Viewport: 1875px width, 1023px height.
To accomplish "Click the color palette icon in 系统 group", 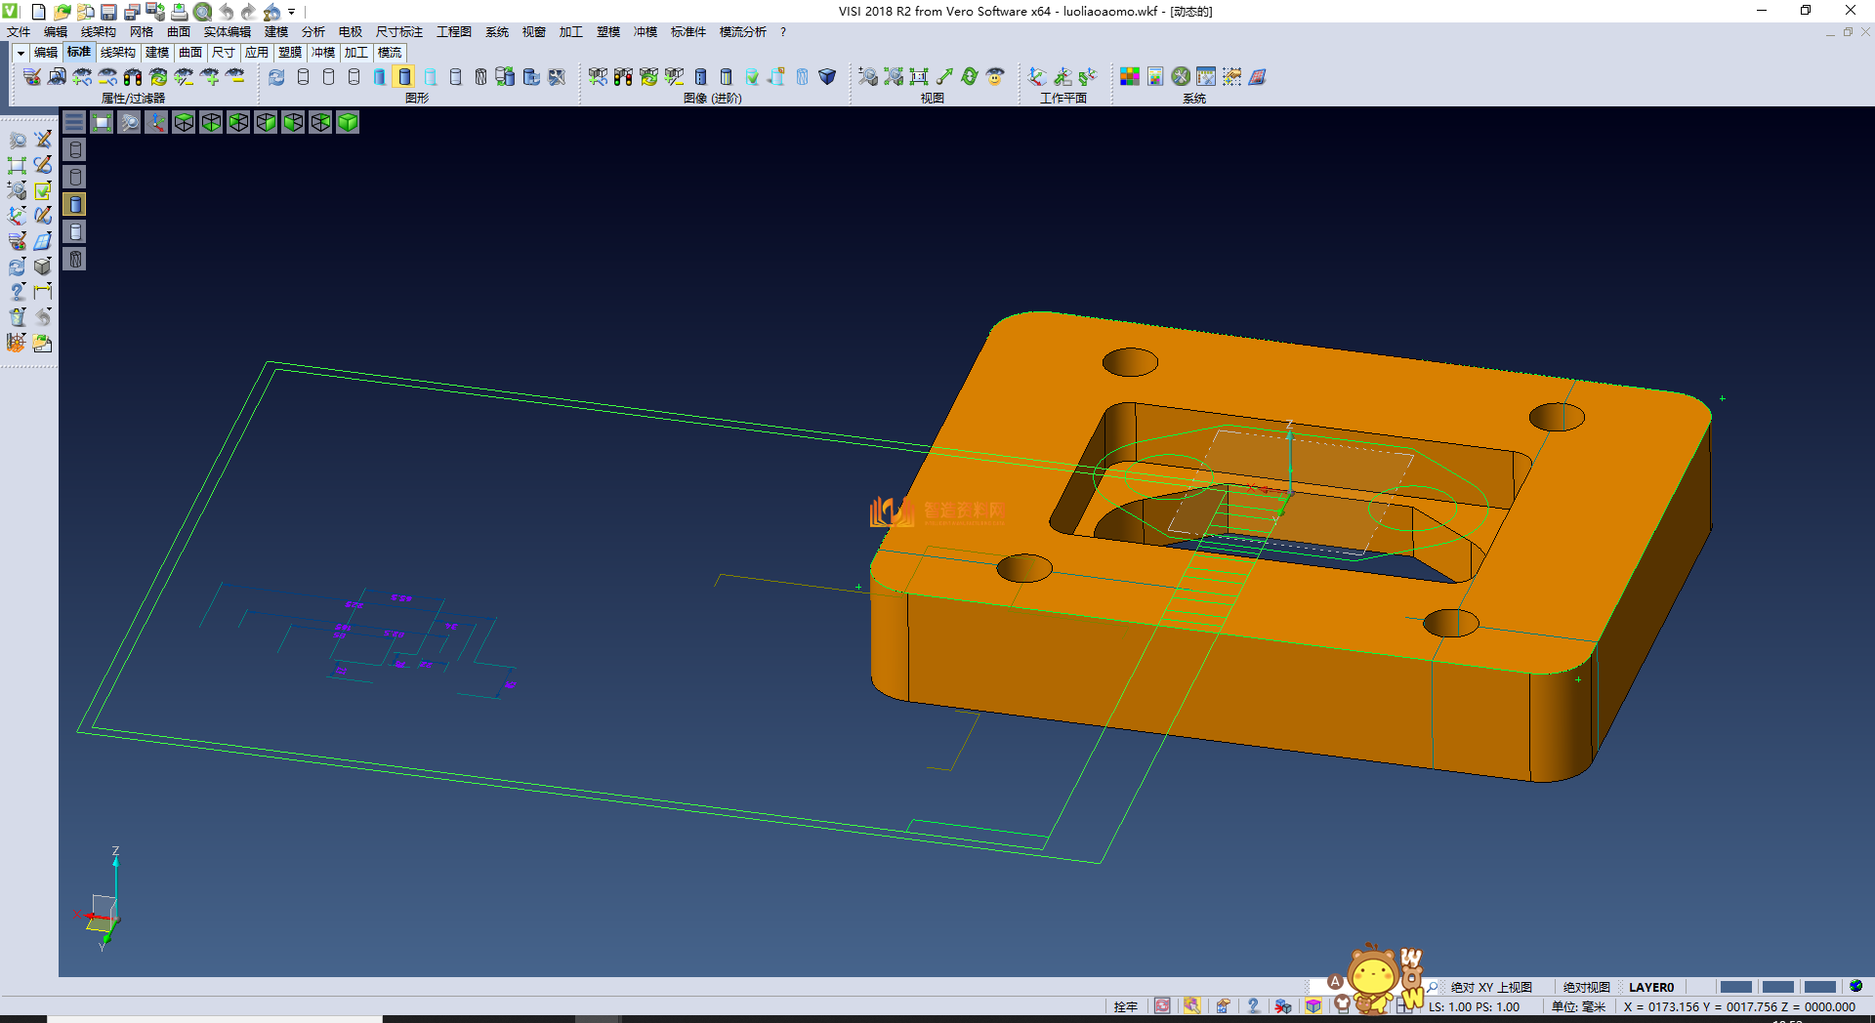I will tap(1130, 76).
